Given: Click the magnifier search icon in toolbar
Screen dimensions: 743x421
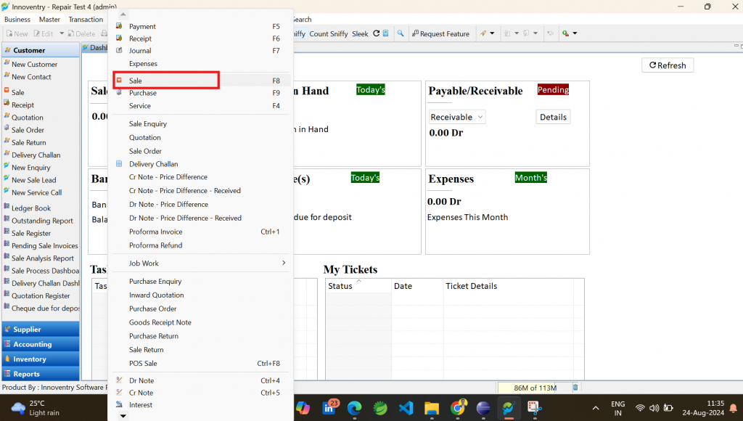Looking at the screenshot, I should click(401, 33).
